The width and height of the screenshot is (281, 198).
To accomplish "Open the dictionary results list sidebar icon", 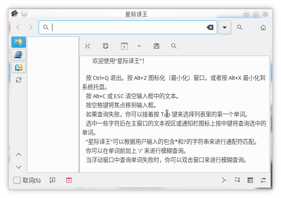I will [19, 55].
